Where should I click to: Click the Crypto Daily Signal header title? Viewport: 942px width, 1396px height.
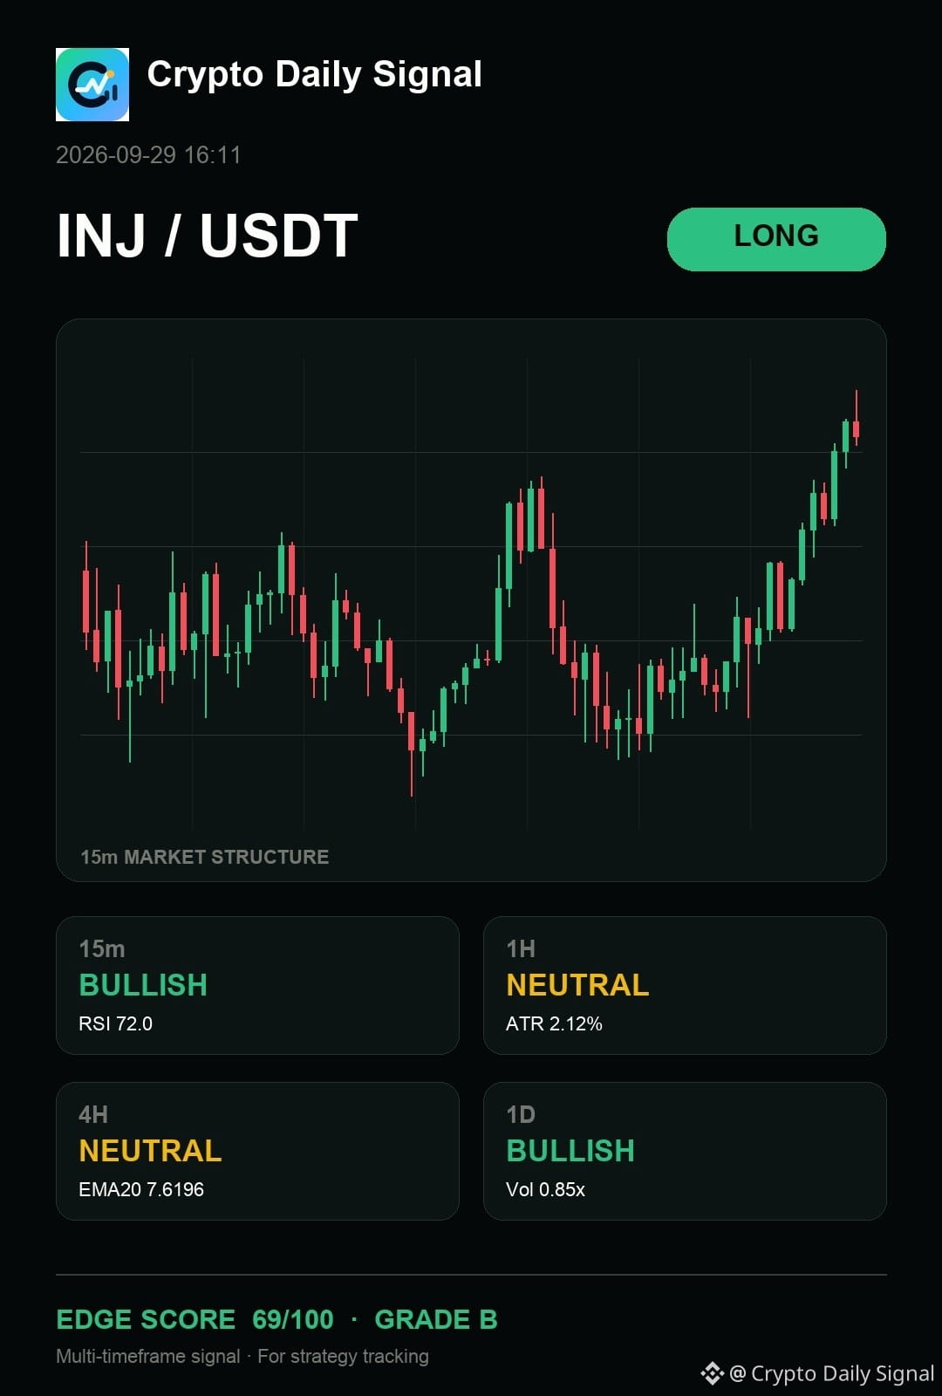coord(315,75)
